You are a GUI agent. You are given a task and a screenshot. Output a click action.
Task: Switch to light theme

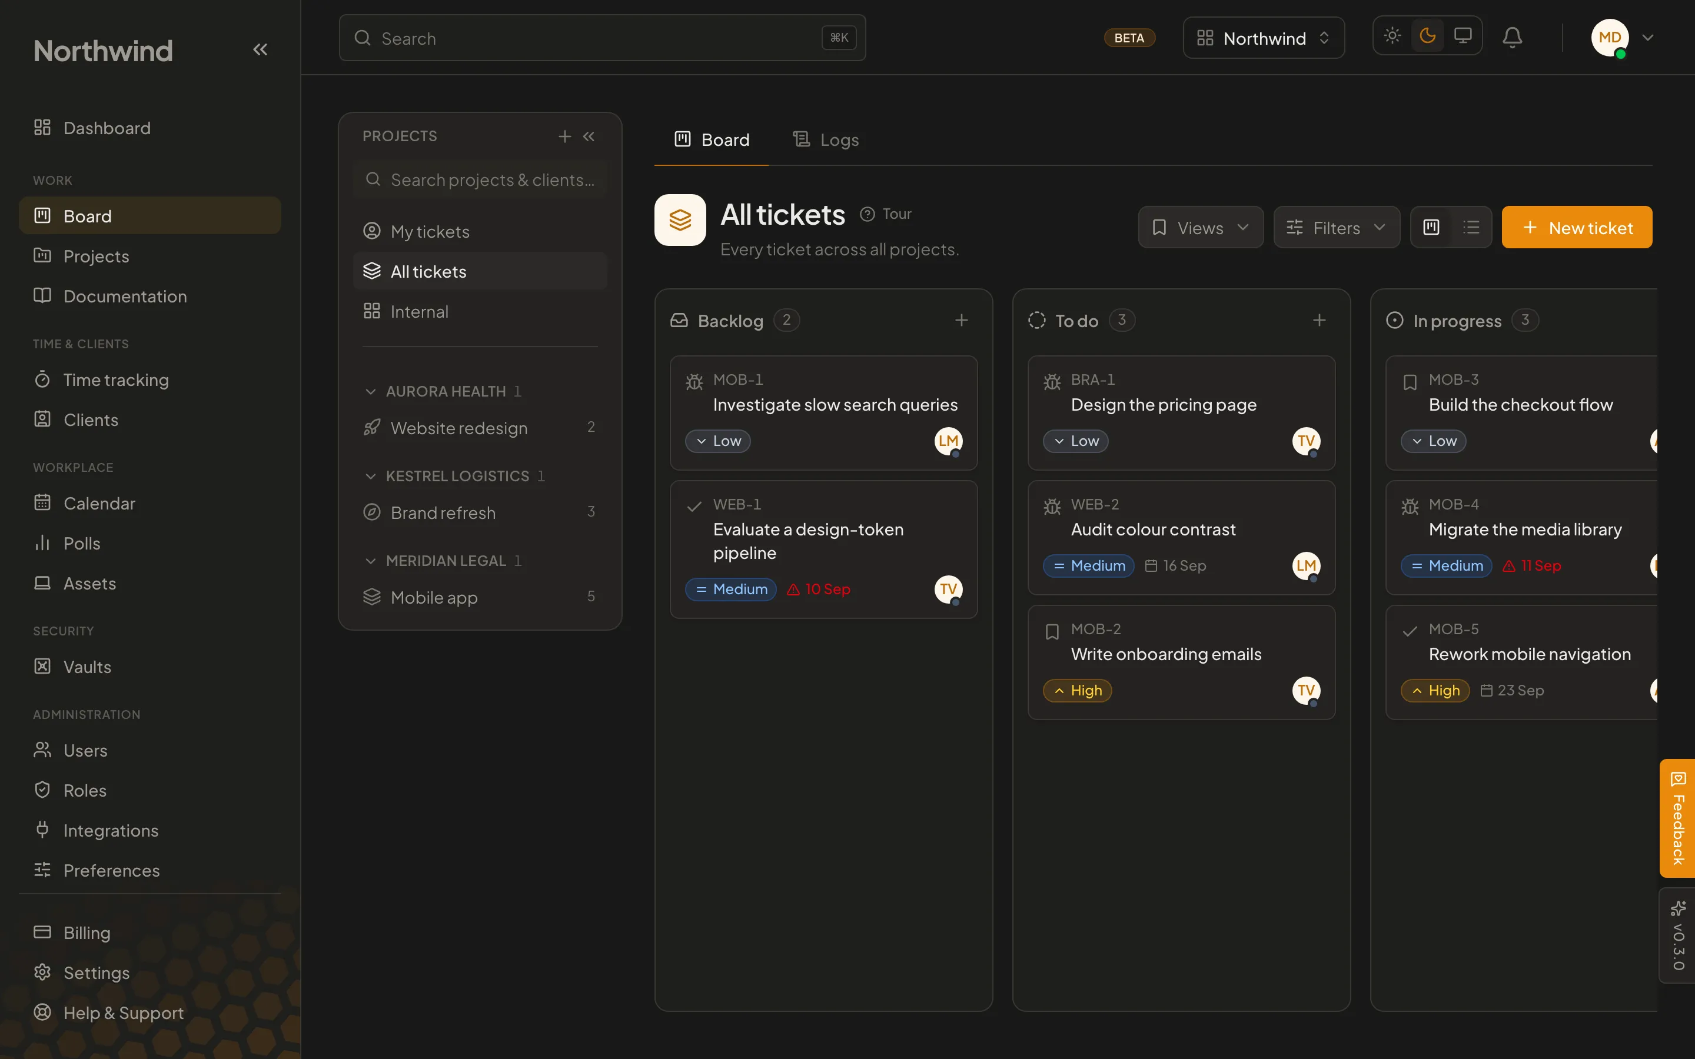(x=1392, y=36)
